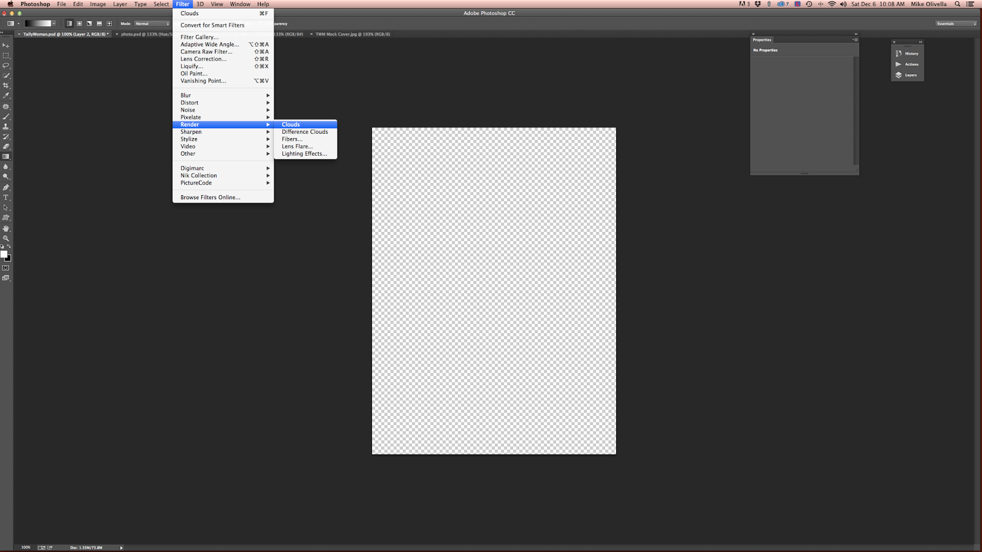Select the Hand tool
Image resolution: width=982 pixels, height=552 pixels.
6,228
